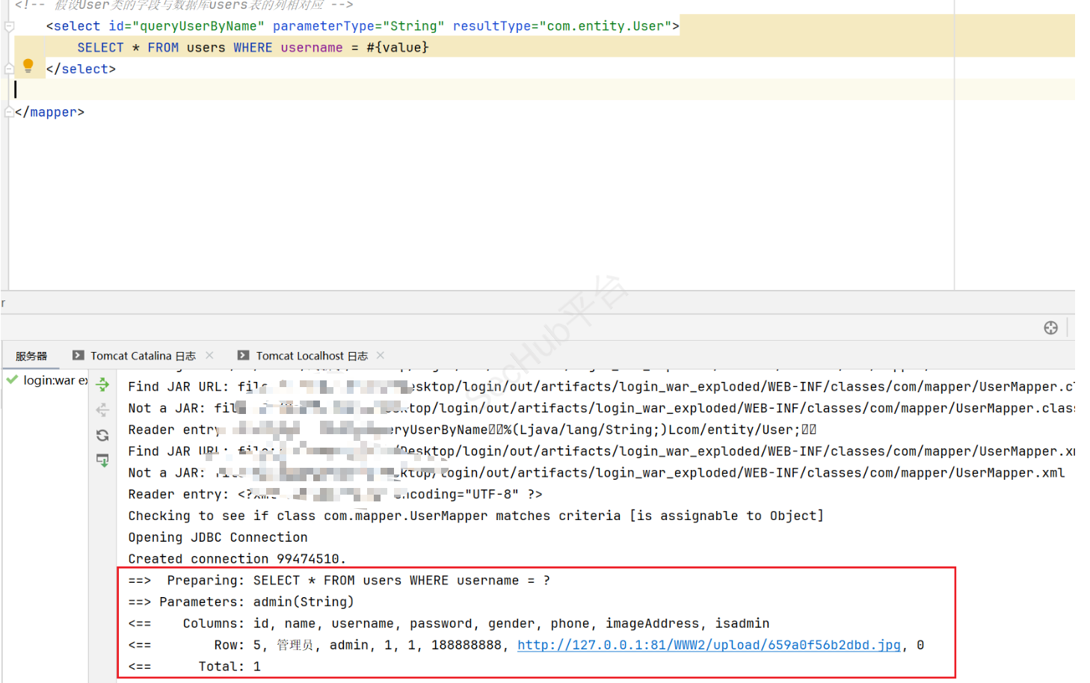
Task: Click the Tomcat Catalina log console icon
Action: pos(78,356)
